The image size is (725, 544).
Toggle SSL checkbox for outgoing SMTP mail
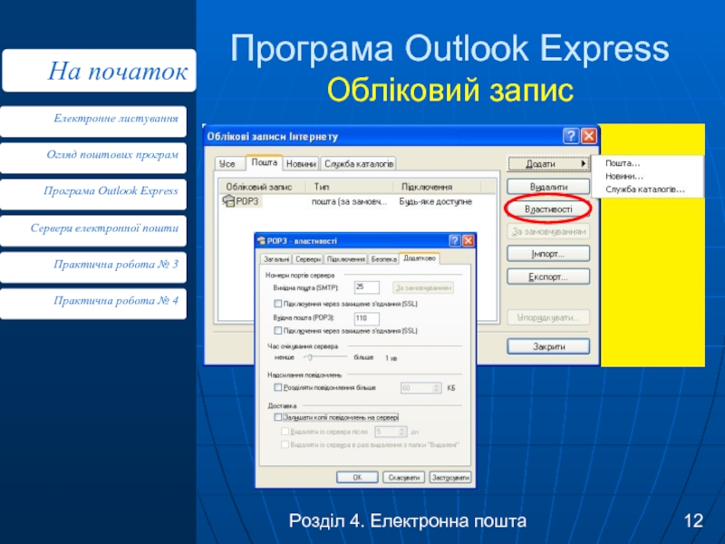278,304
